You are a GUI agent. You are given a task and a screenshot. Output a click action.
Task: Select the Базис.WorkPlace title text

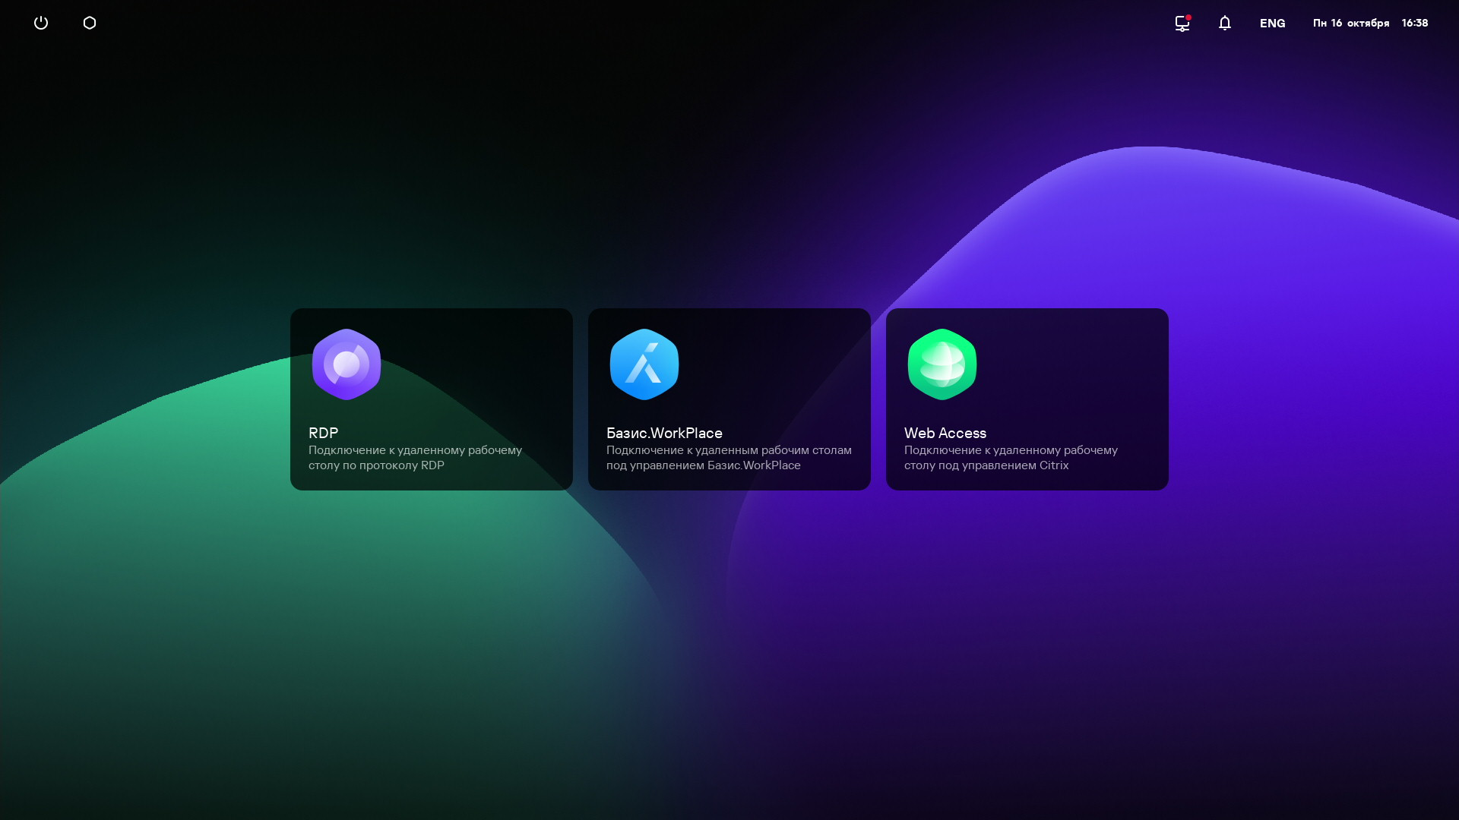[664, 433]
